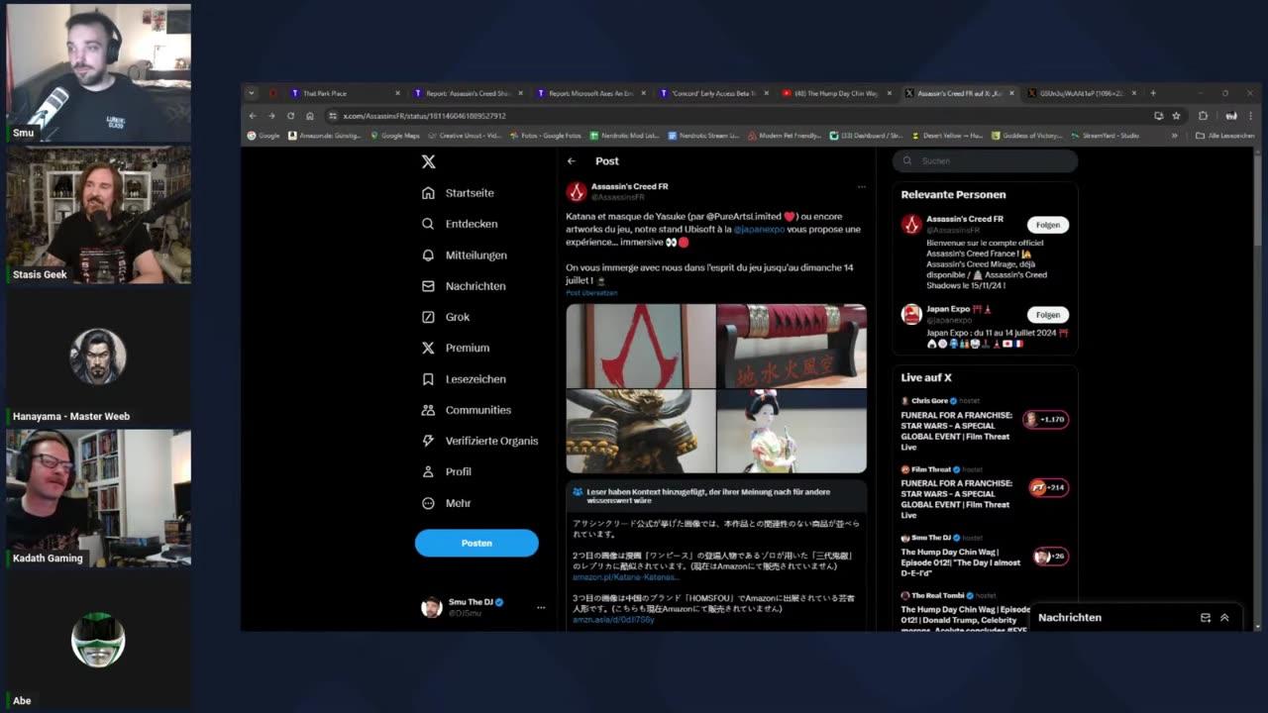The image size is (1268, 713).
Task: Click browser back button
Action: [253, 116]
